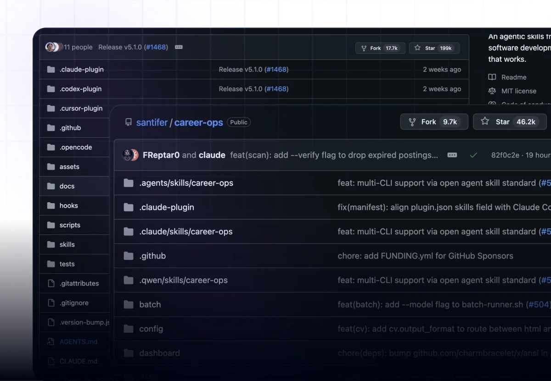Viewport: 551px width, 381px height.
Task: Open fix(manifest) commit message for .claude-plugin
Action: point(444,207)
